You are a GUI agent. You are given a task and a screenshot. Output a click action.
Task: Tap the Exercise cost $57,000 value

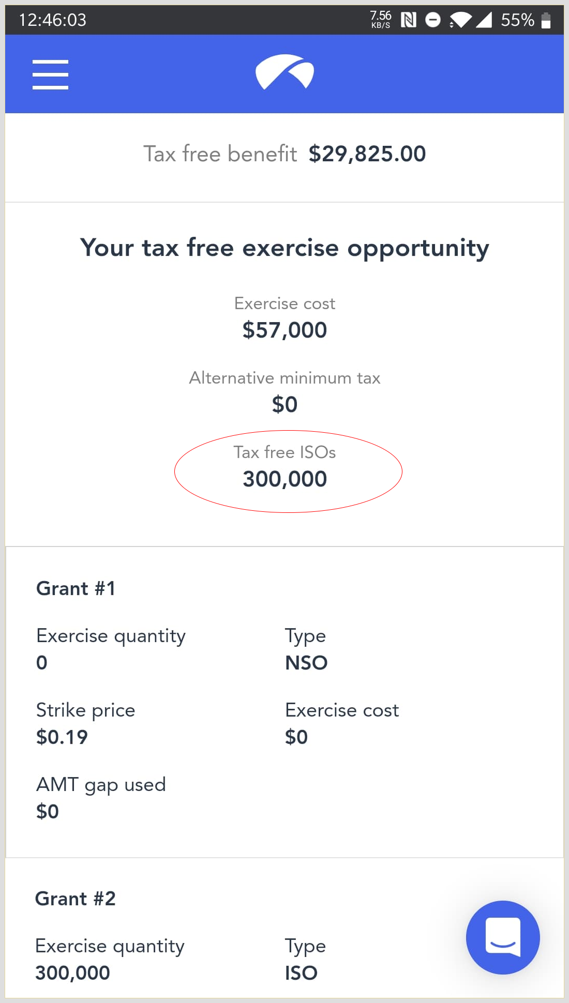pyautogui.click(x=284, y=330)
